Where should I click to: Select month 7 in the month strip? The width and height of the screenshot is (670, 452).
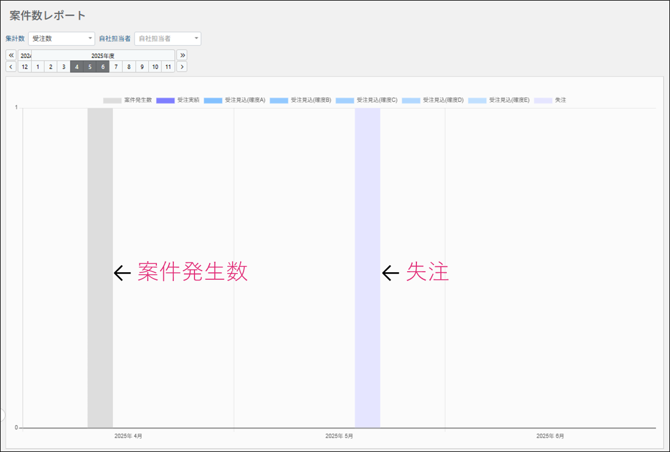coord(116,67)
